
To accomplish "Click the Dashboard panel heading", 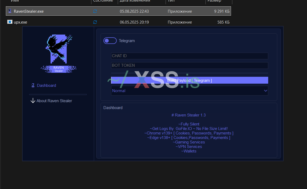I will [113, 108].
